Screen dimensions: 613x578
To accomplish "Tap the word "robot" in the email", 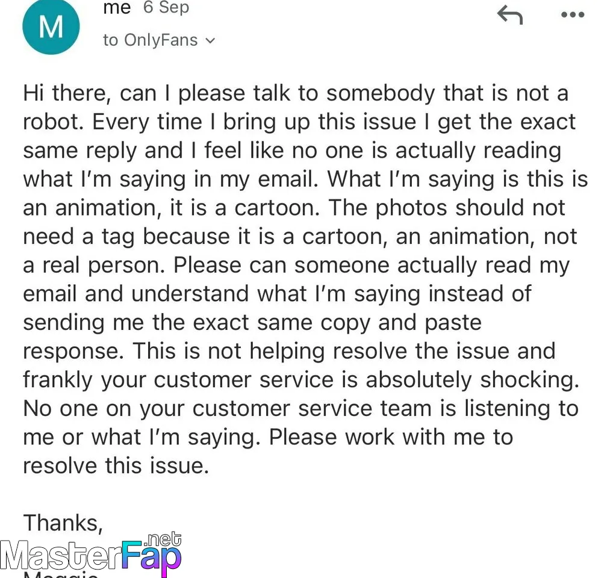I will coord(53,122).
